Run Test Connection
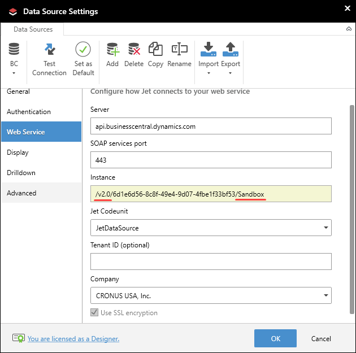The height and width of the screenshot is (353, 356). pyautogui.click(x=49, y=59)
